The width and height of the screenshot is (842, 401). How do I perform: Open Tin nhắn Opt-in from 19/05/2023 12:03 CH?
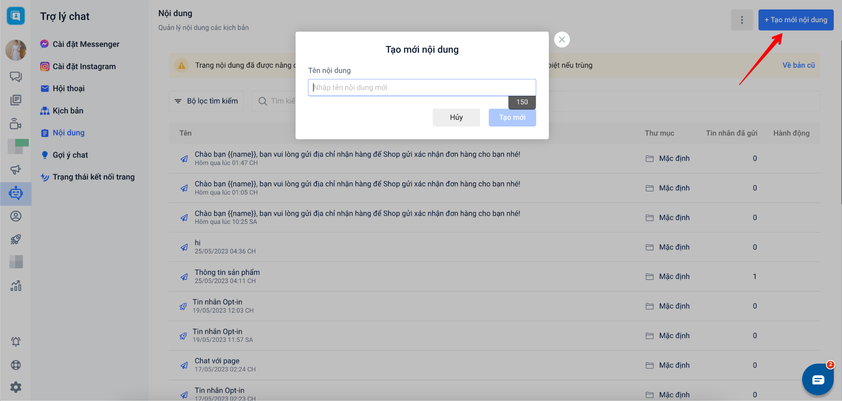coord(494,306)
